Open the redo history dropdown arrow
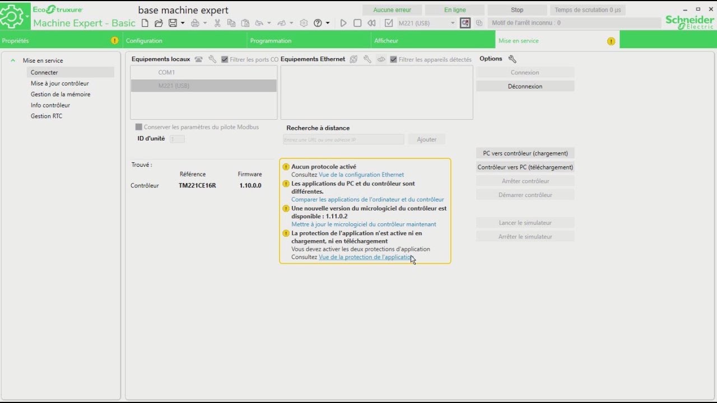This screenshot has height=403, width=717. (291, 23)
